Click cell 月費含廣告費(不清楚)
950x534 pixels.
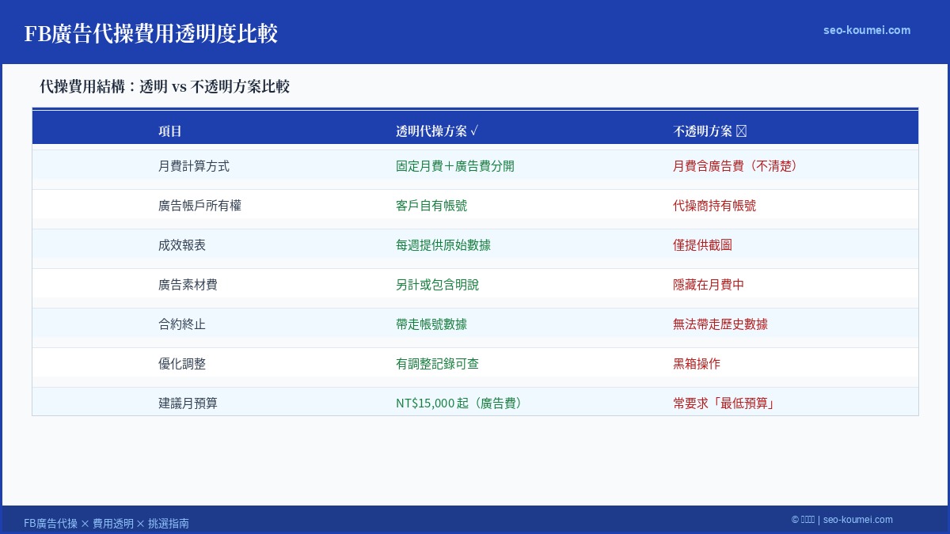735,166
